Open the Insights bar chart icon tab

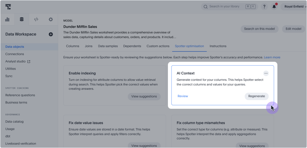(x=7, y=19)
